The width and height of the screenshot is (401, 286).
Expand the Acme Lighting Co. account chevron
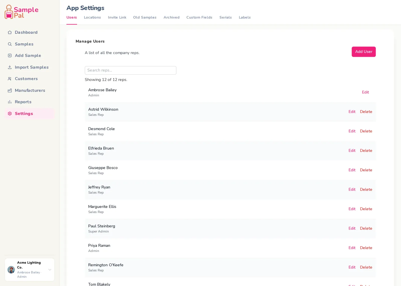[50, 270]
